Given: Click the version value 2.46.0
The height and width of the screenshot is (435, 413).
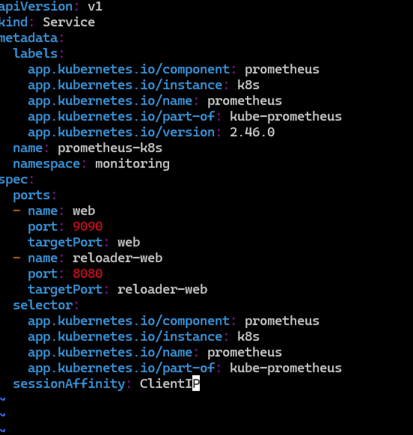Looking at the screenshot, I should point(252,133).
